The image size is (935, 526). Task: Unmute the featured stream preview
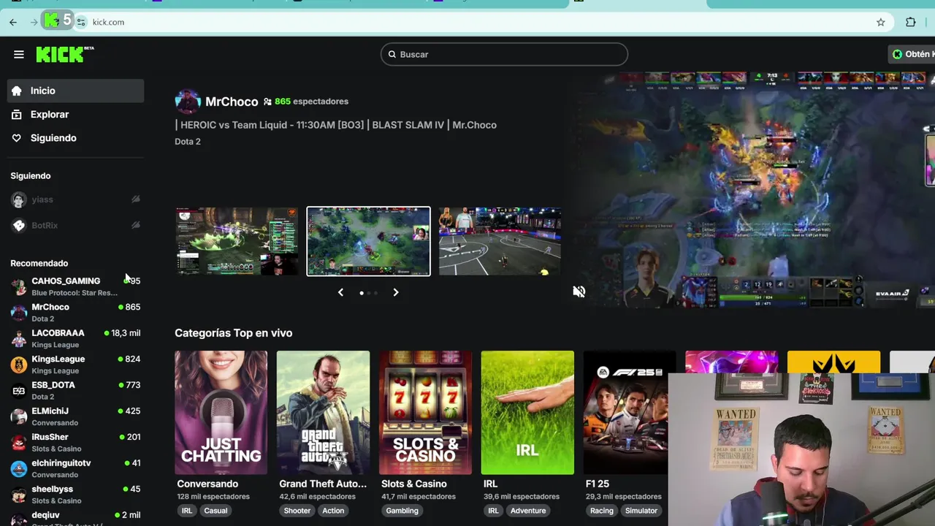coord(579,291)
